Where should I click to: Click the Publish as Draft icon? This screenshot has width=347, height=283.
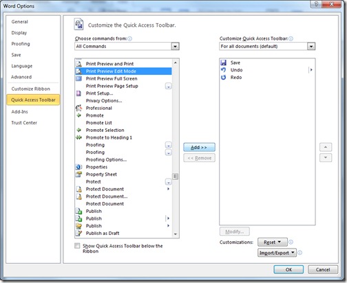(78, 233)
